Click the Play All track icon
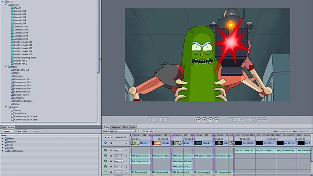The image size is (313, 176). pos(12,8)
